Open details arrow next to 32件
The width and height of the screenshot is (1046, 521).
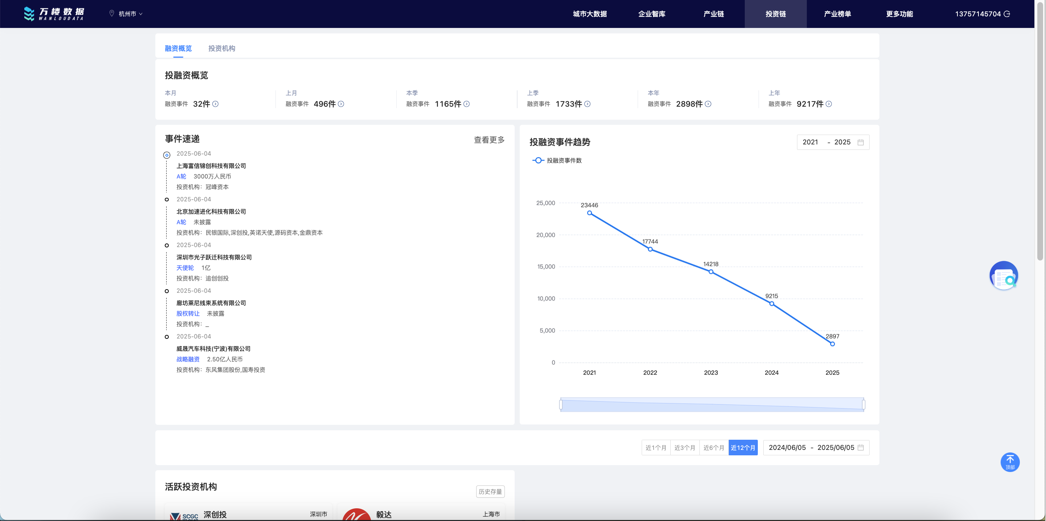point(216,104)
